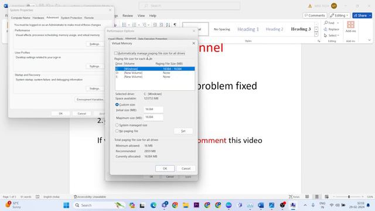Image resolution: width=375 pixels, height=211 pixels.
Task: Switch to Print Layout view icon in status bar
Action: (x=316, y=197)
